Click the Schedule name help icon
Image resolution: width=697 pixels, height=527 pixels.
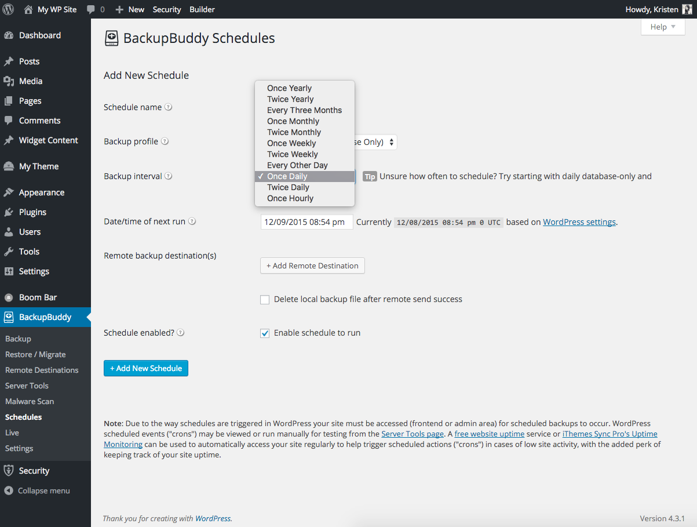tap(168, 107)
